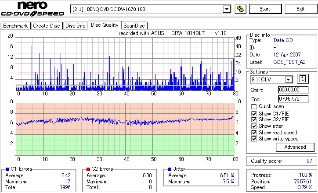Screen dimensions: 318x193
Task: Click the 12 Apr 2007 date text
Action: [x=287, y=55]
